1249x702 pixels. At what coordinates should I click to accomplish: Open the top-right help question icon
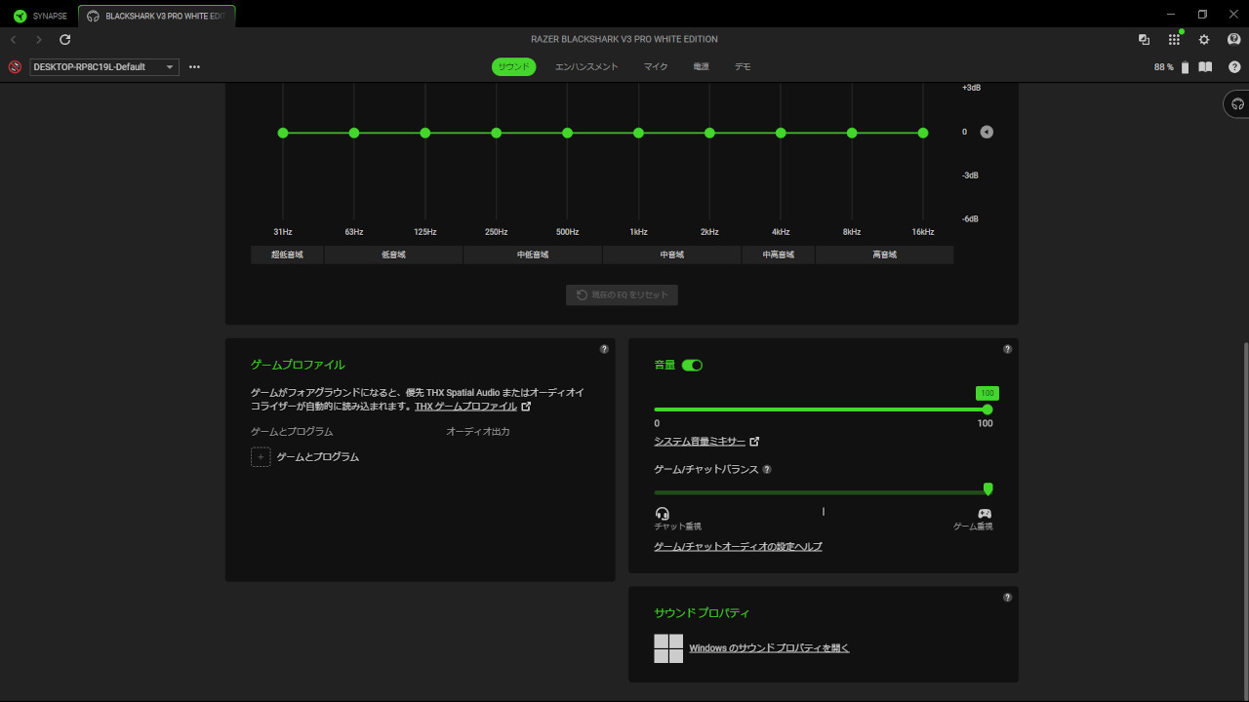[x=1234, y=67]
